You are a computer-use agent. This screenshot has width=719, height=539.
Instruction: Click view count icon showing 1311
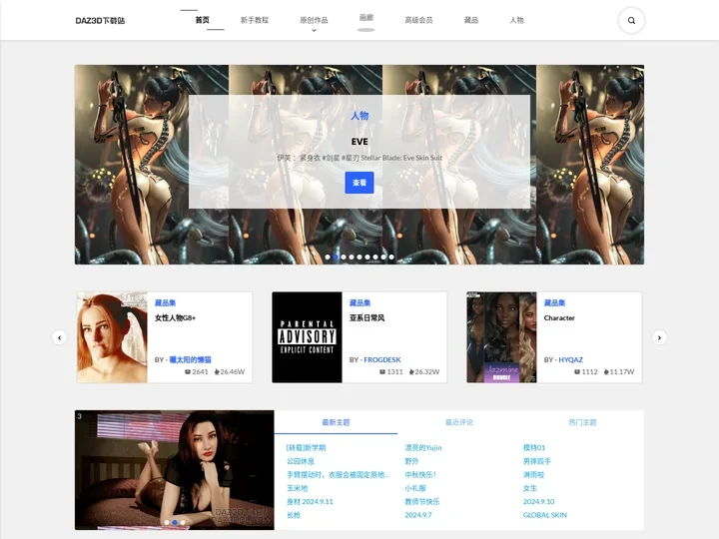382,371
